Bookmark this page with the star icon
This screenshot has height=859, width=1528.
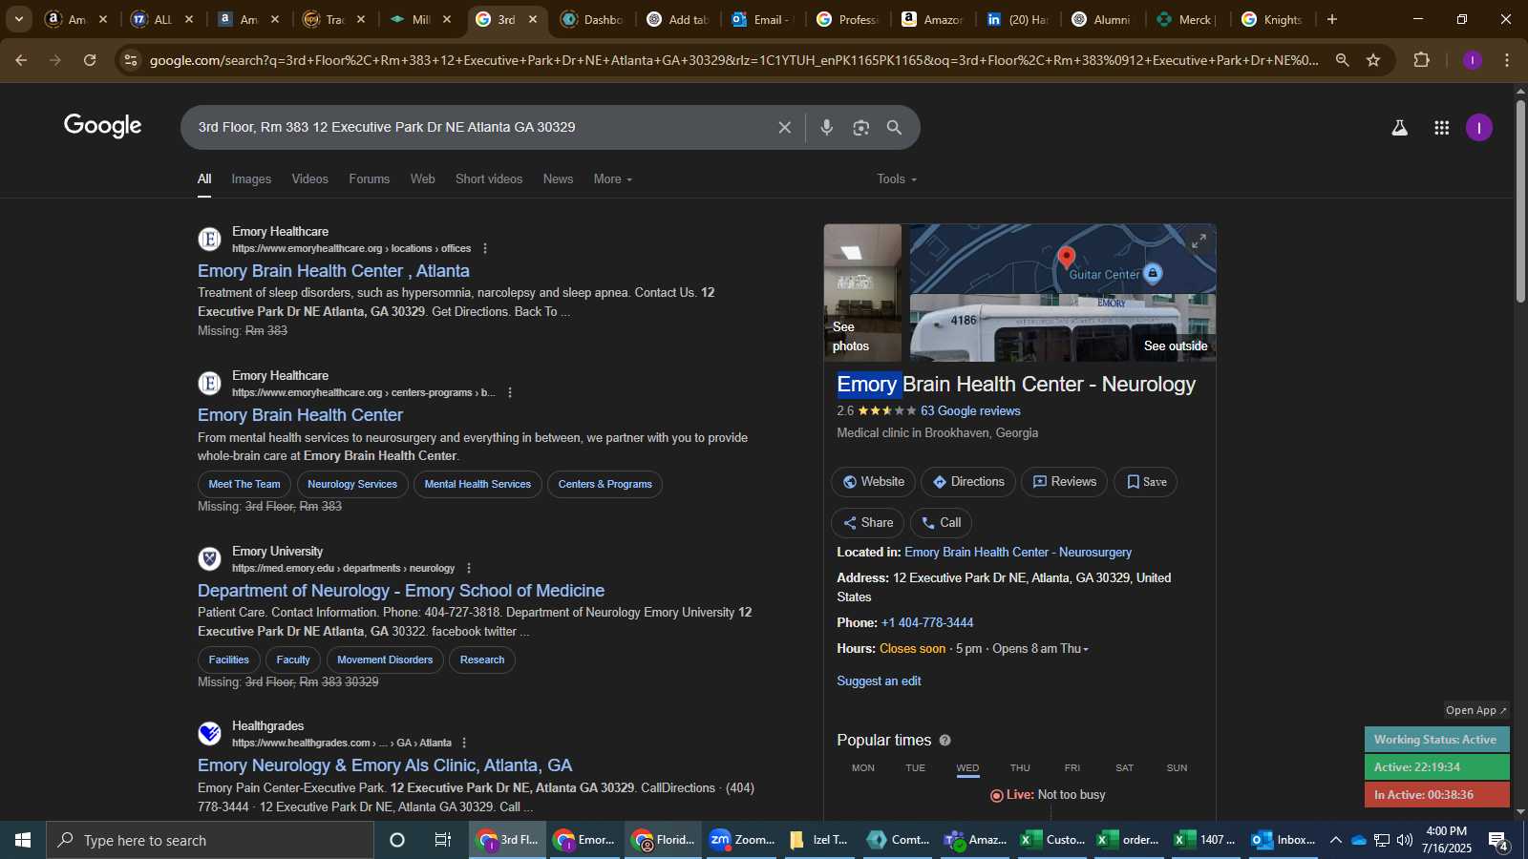click(x=1373, y=60)
